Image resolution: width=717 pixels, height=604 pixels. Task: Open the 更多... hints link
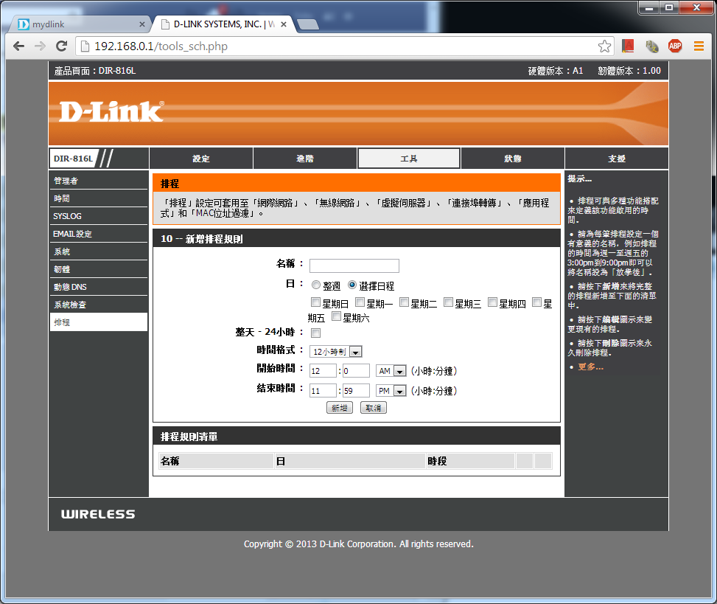[x=590, y=367]
